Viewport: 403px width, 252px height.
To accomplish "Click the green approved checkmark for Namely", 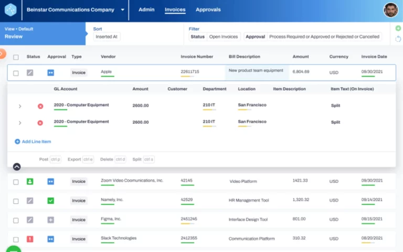I will tap(51, 201).
